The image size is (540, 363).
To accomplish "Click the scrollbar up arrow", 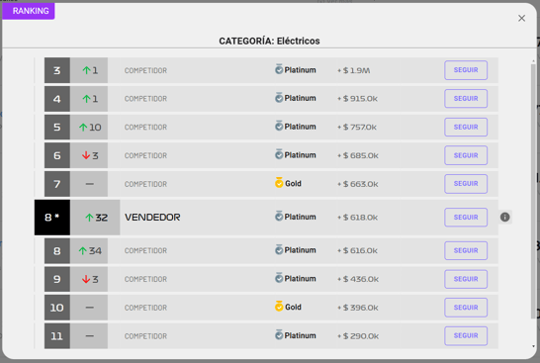I will click(x=533, y=60).
